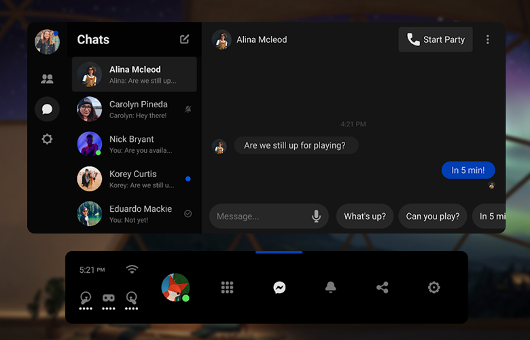Screen dimensions: 530x340
Task: Open the three-dot more options menu
Action: (x=487, y=40)
